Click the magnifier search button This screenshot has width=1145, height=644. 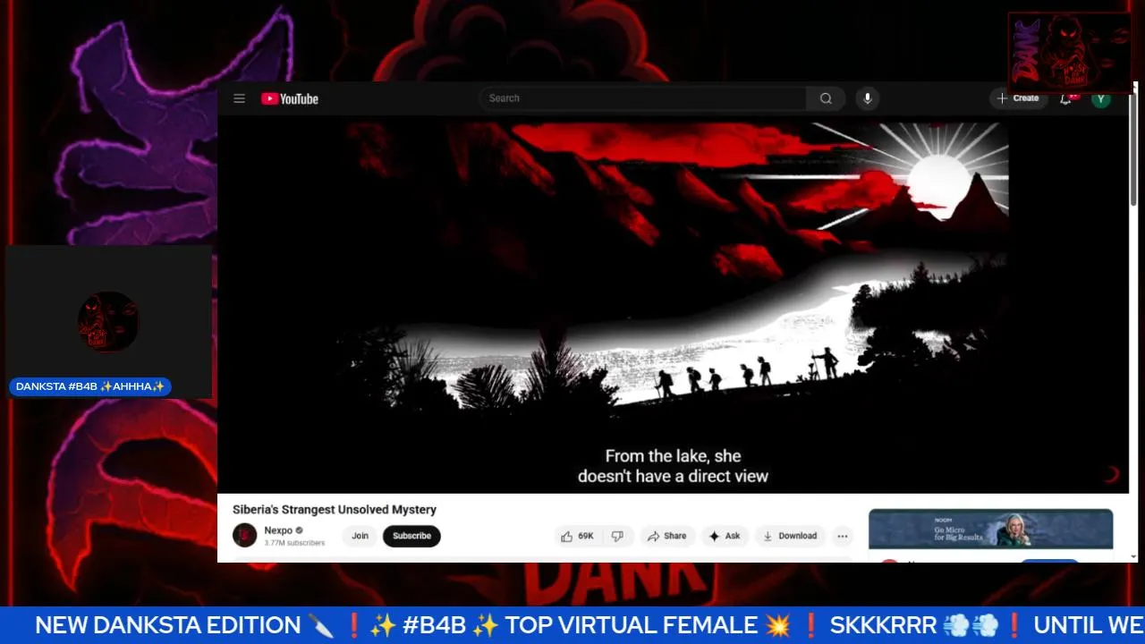(826, 98)
